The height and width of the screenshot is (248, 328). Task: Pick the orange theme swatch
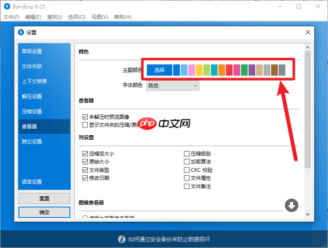pos(222,70)
